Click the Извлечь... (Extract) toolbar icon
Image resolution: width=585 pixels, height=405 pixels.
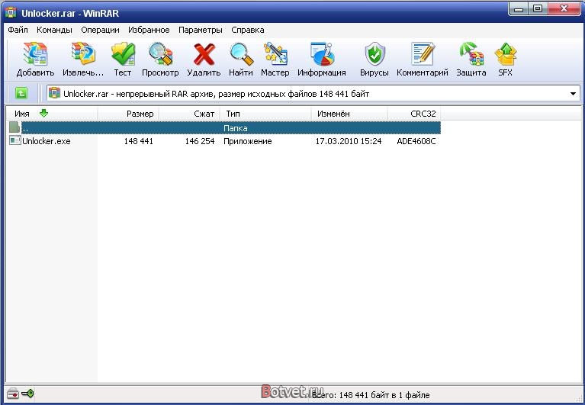(x=83, y=54)
